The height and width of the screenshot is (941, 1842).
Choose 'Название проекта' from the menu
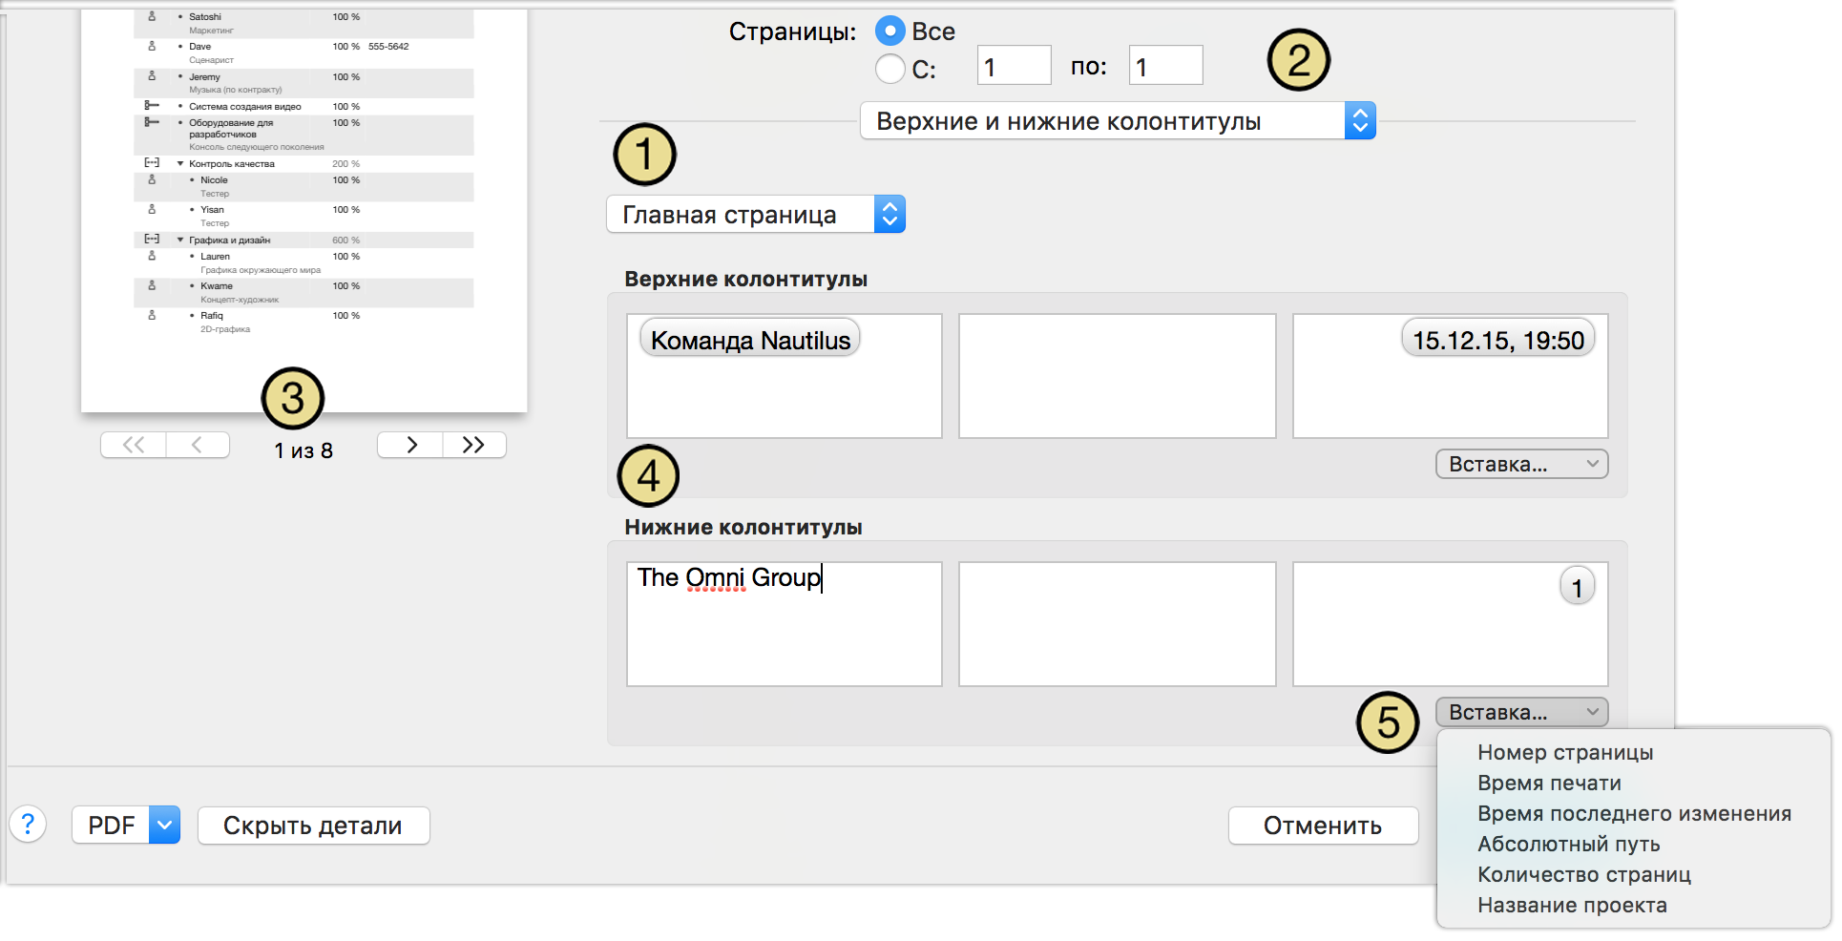pyautogui.click(x=1572, y=905)
